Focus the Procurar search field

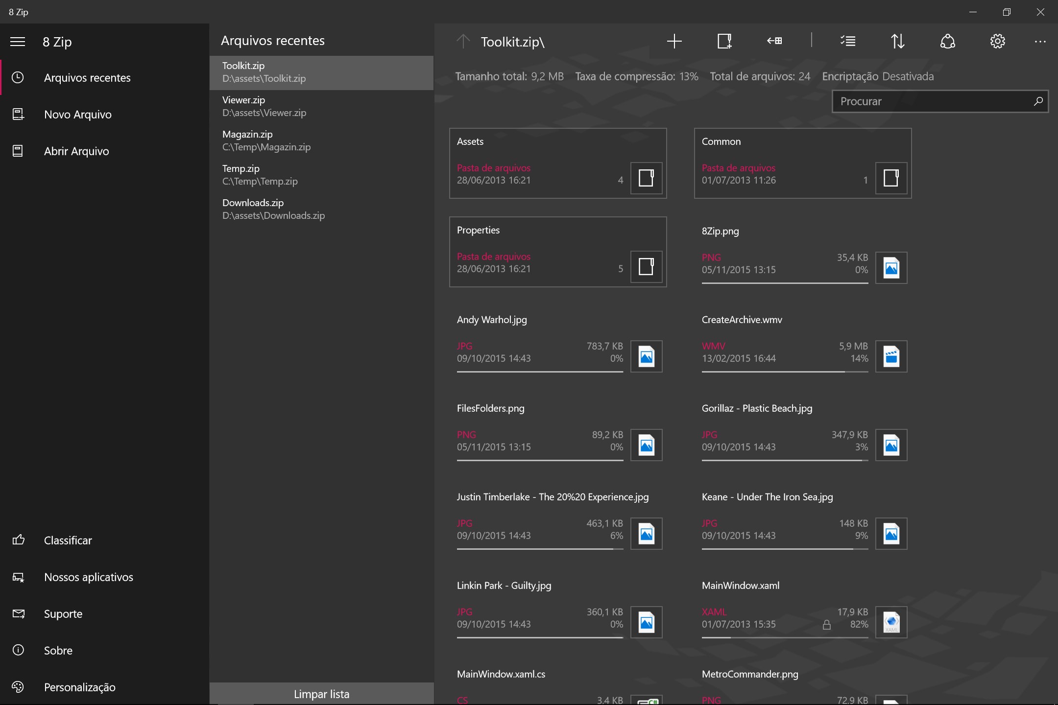pos(940,101)
